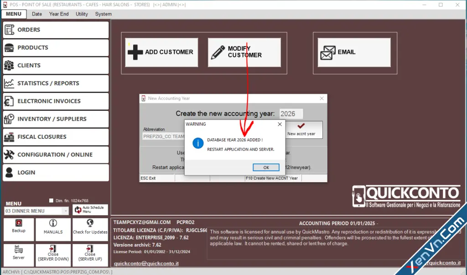Click the accounting year 2026 field
Screen dimensions: 467x275
point(291,114)
